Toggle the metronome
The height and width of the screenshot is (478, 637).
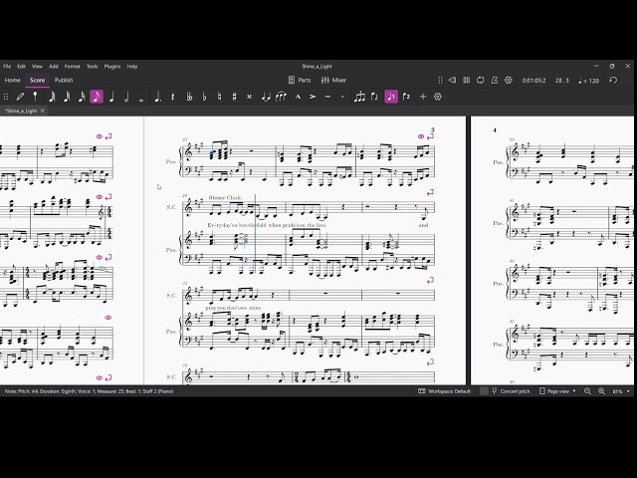[495, 80]
